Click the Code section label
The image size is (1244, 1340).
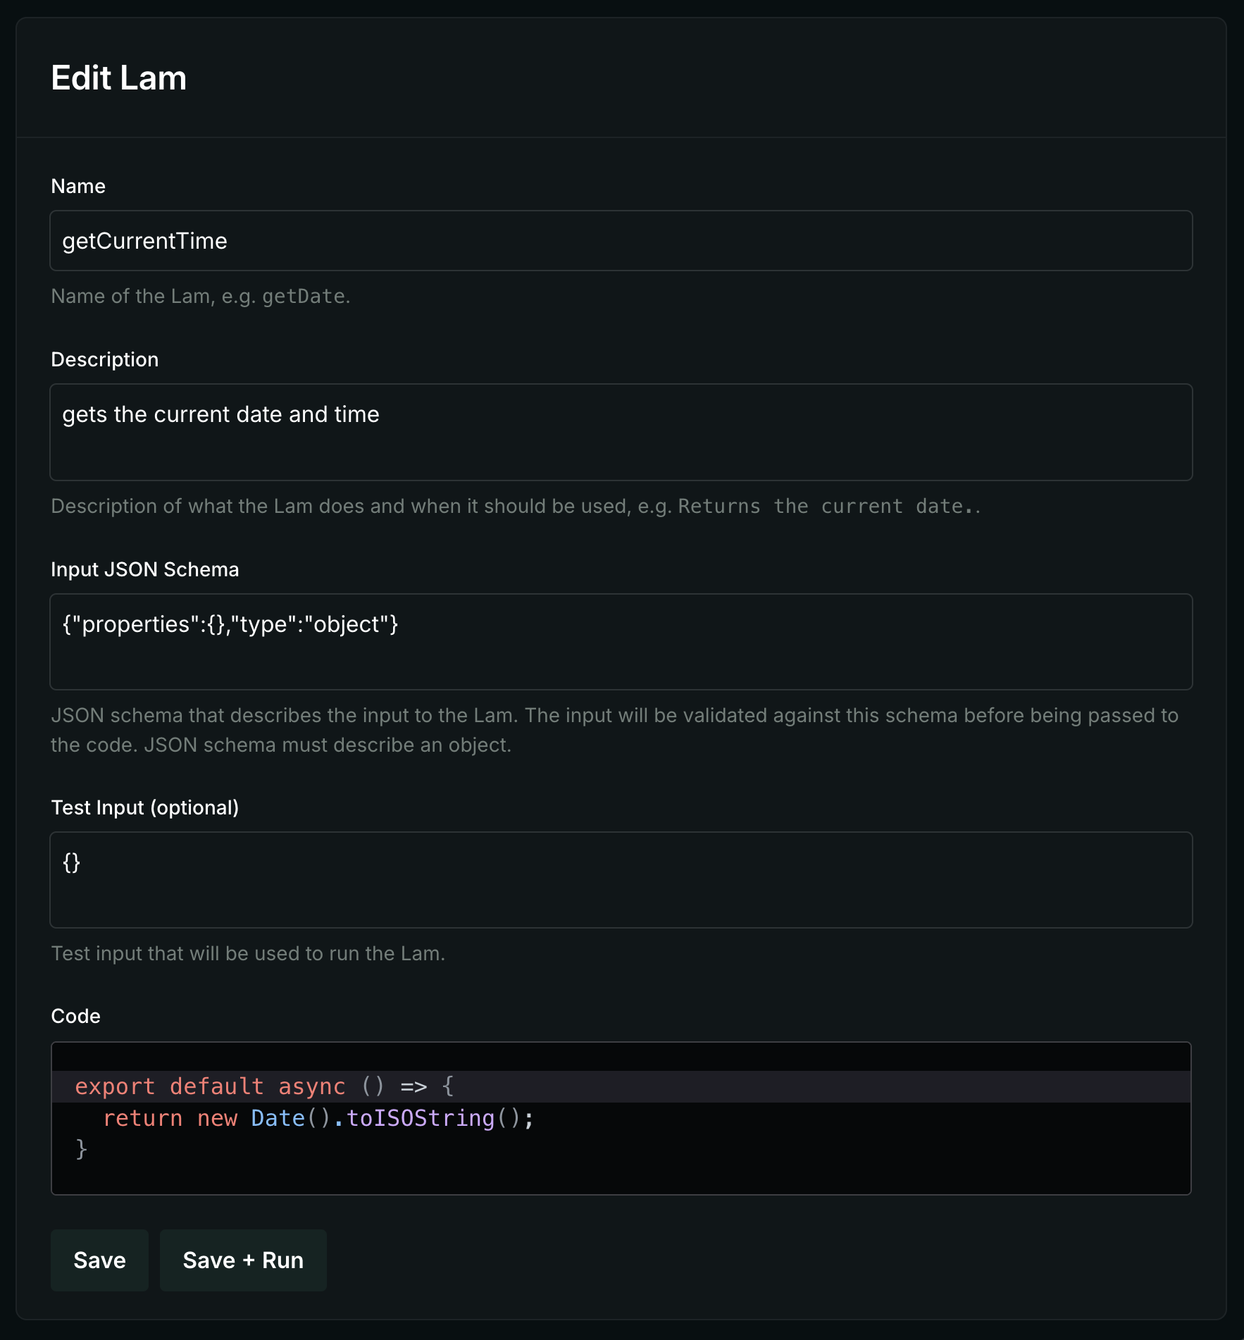pyautogui.click(x=76, y=1016)
